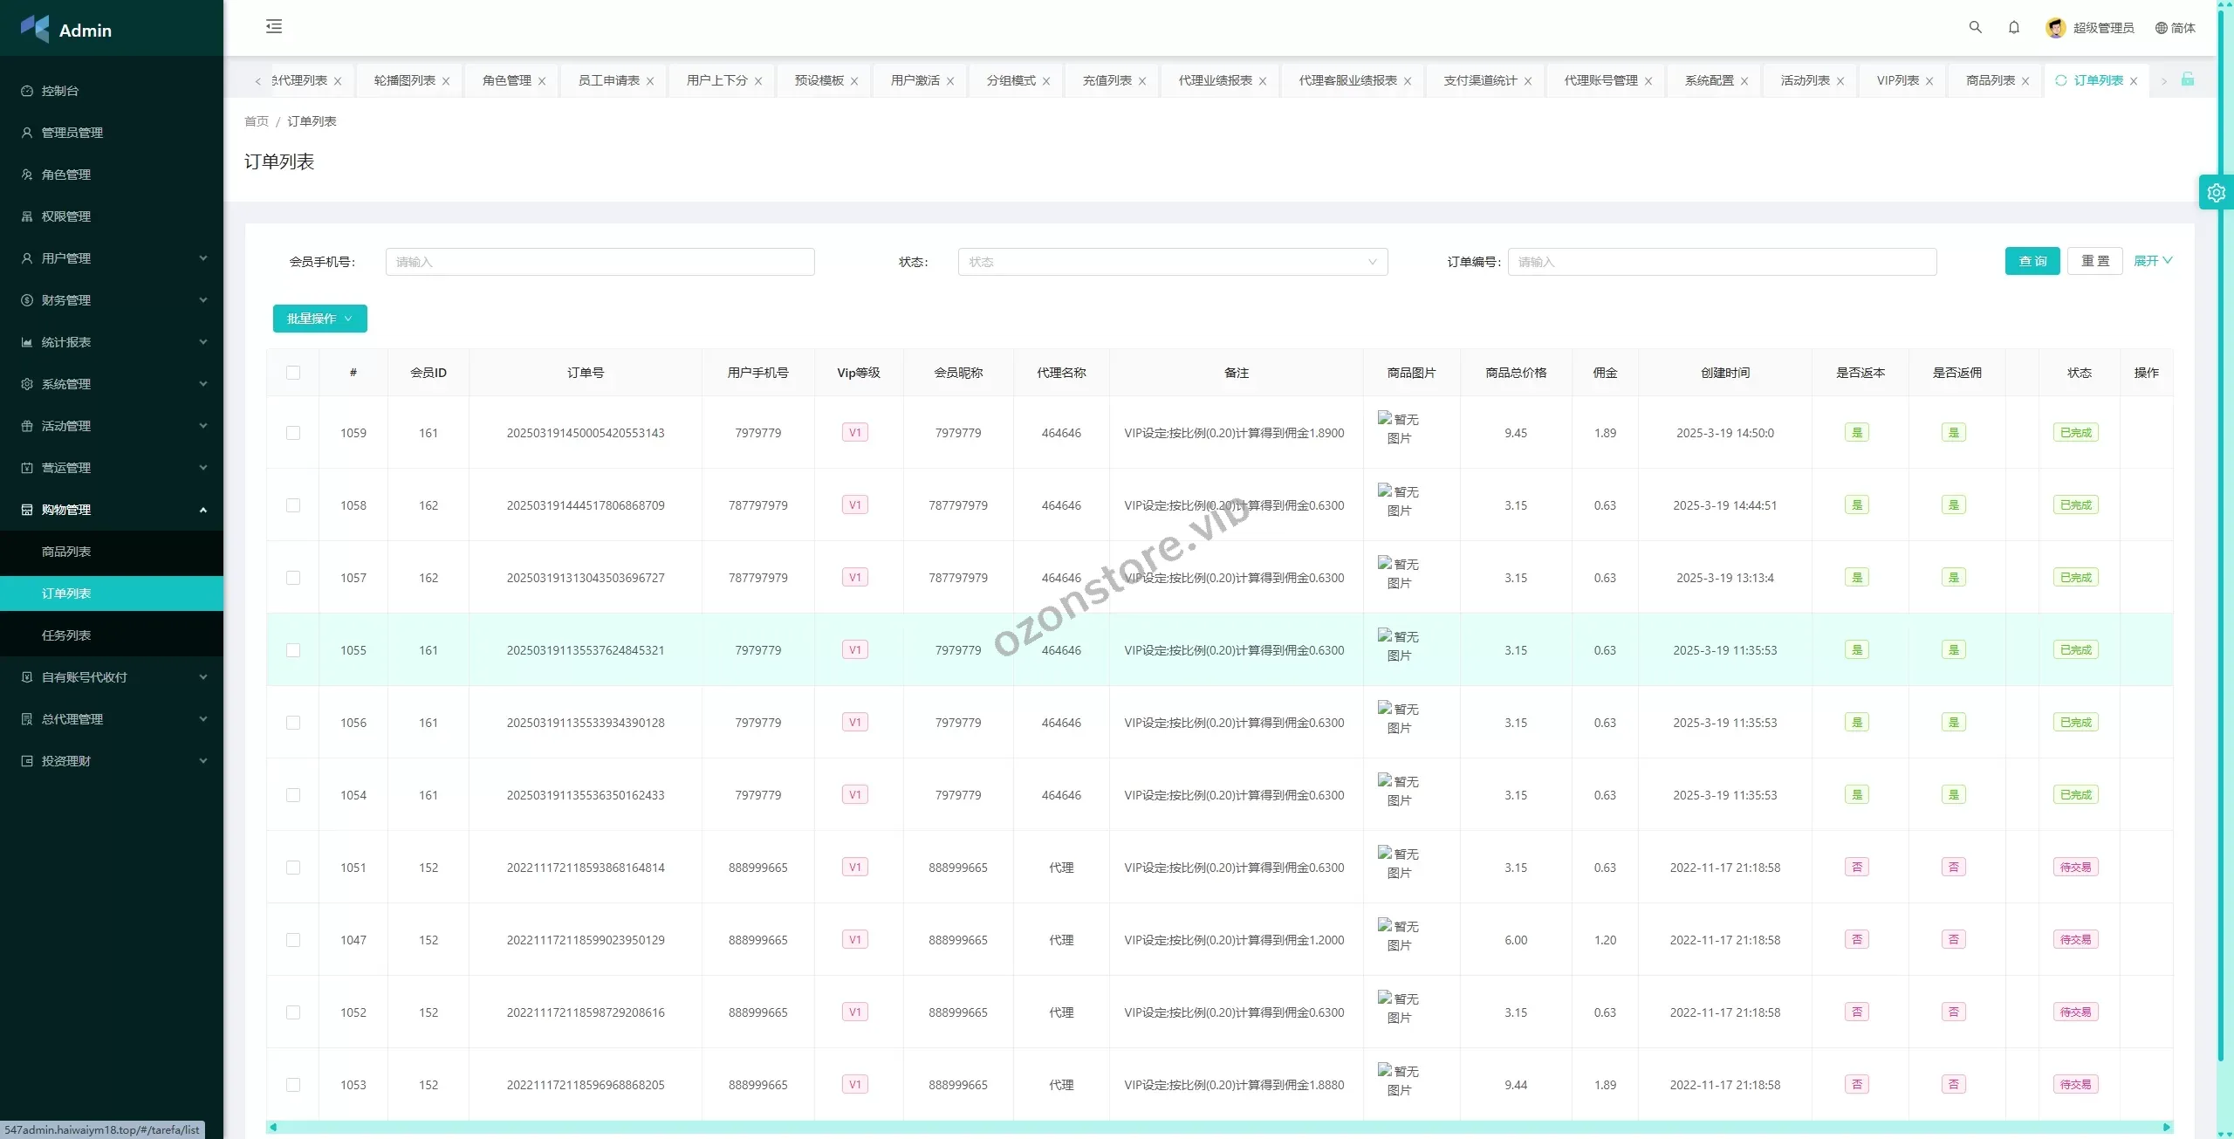Switch to the VIP列表 tab
Viewport: 2234px width, 1139px height.
1897,80
